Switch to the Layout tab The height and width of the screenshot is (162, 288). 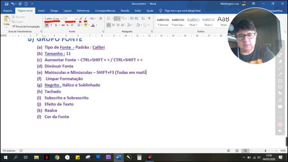click(x=67, y=11)
